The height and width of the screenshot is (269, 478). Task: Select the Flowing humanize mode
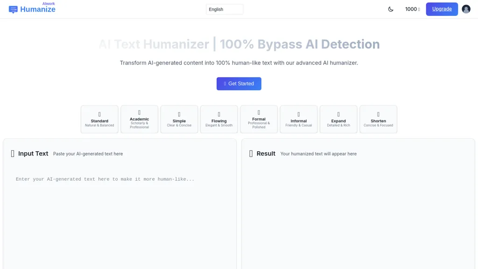click(219, 119)
